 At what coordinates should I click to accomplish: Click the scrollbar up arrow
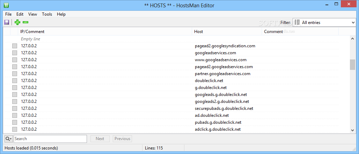[x=352, y=39]
